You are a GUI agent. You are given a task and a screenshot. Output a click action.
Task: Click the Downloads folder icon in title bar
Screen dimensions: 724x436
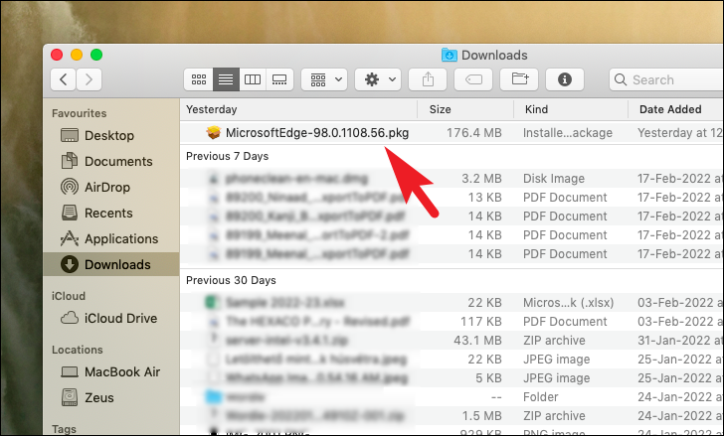450,55
